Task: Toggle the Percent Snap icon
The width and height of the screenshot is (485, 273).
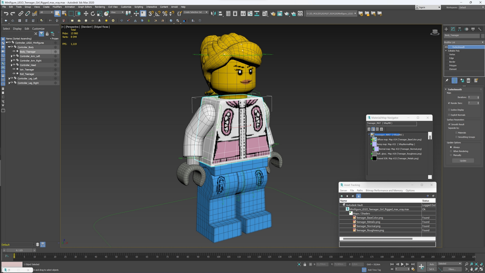Action: [165, 14]
